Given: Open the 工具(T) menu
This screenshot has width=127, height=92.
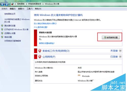Looking at the screenshot, I should tap(29, 9).
